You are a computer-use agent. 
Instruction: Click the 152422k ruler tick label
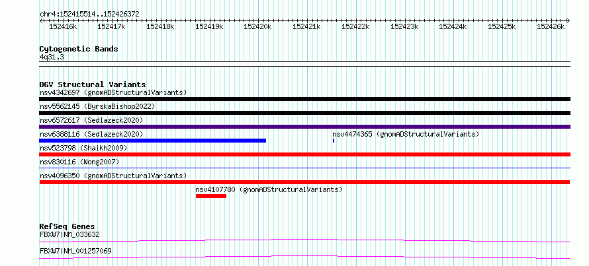click(x=355, y=26)
